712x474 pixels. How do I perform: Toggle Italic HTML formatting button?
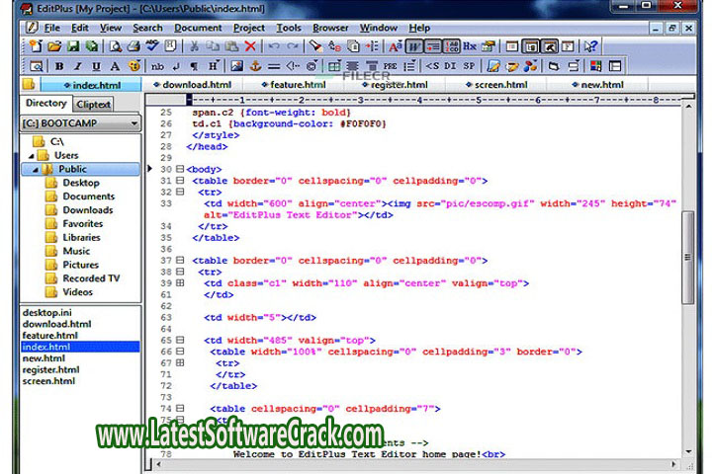[77, 66]
